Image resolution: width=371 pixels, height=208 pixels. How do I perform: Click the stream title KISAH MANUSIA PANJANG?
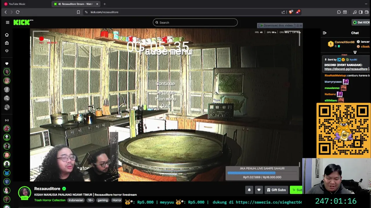pyautogui.click(x=86, y=195)
